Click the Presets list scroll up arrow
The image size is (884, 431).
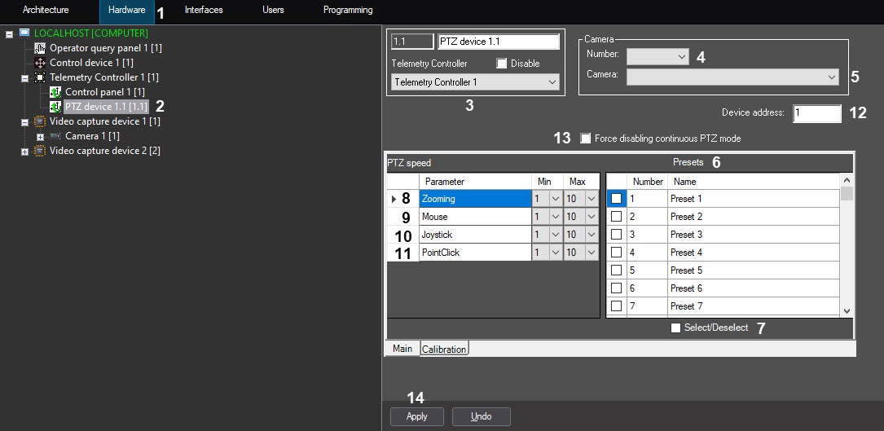(847, 180)
